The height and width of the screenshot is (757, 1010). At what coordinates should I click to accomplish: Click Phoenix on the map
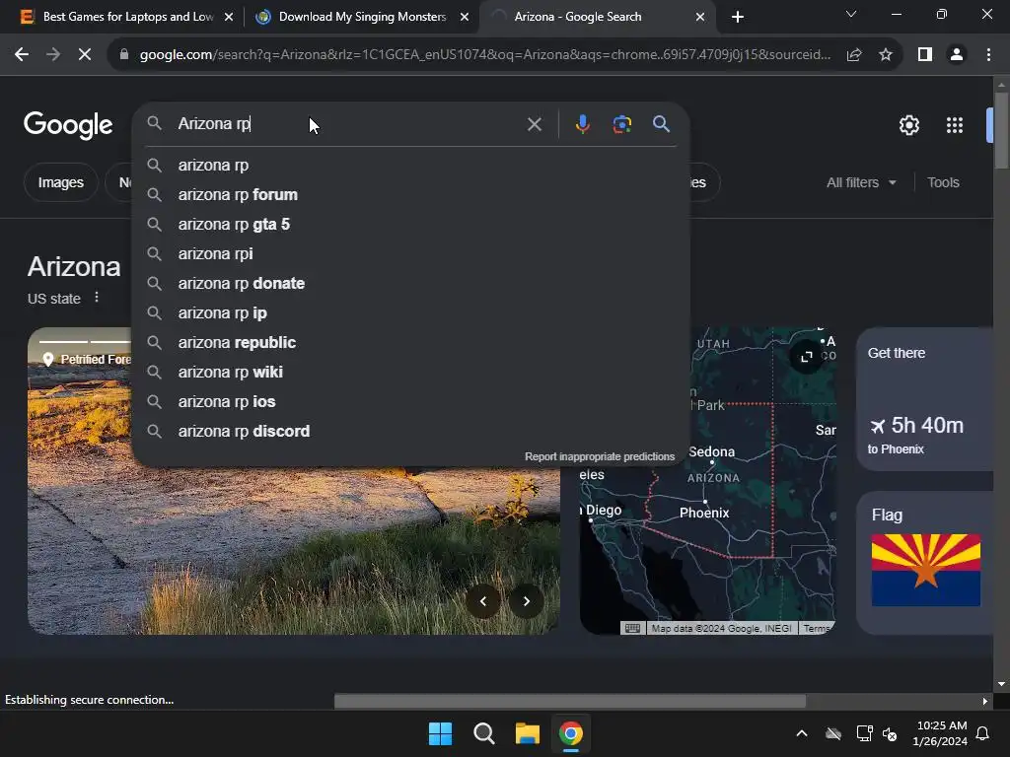point(704,513)
